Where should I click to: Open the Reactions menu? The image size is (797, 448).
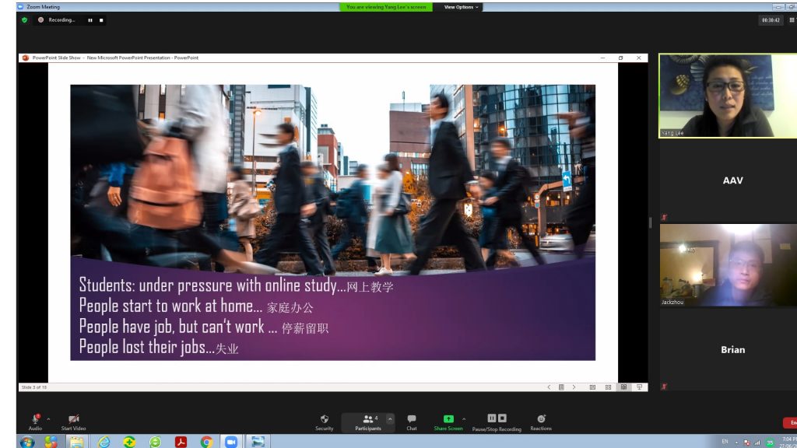click(541, 422)
